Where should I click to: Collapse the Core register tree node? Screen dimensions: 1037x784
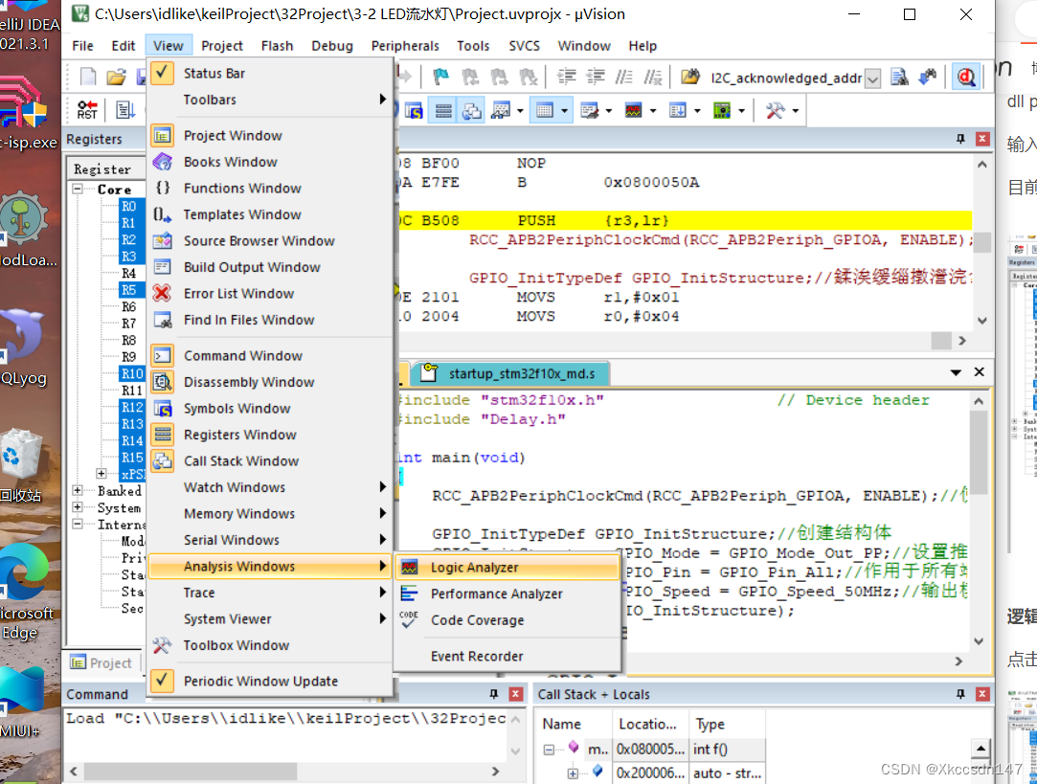[78, 189]
